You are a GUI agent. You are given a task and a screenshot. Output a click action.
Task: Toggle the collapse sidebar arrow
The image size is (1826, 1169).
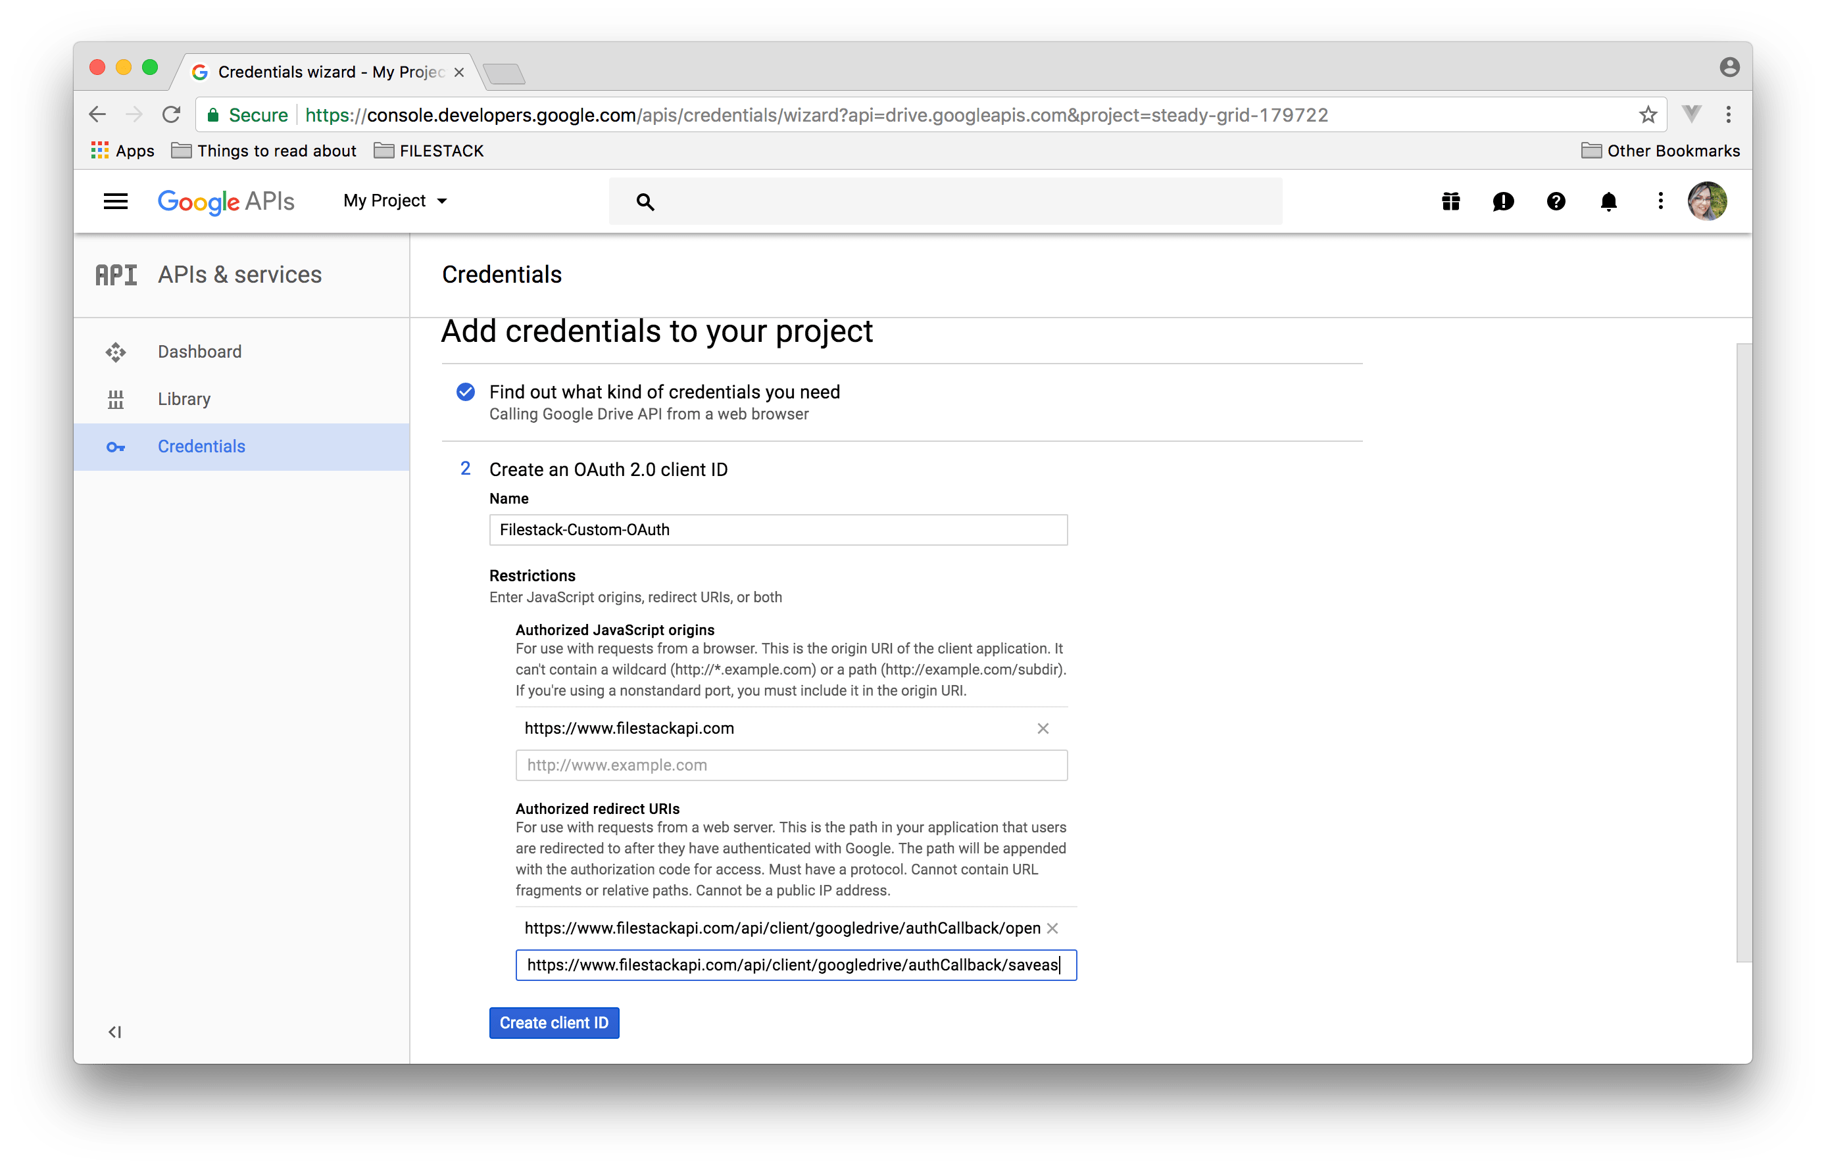coord(114,1031)
